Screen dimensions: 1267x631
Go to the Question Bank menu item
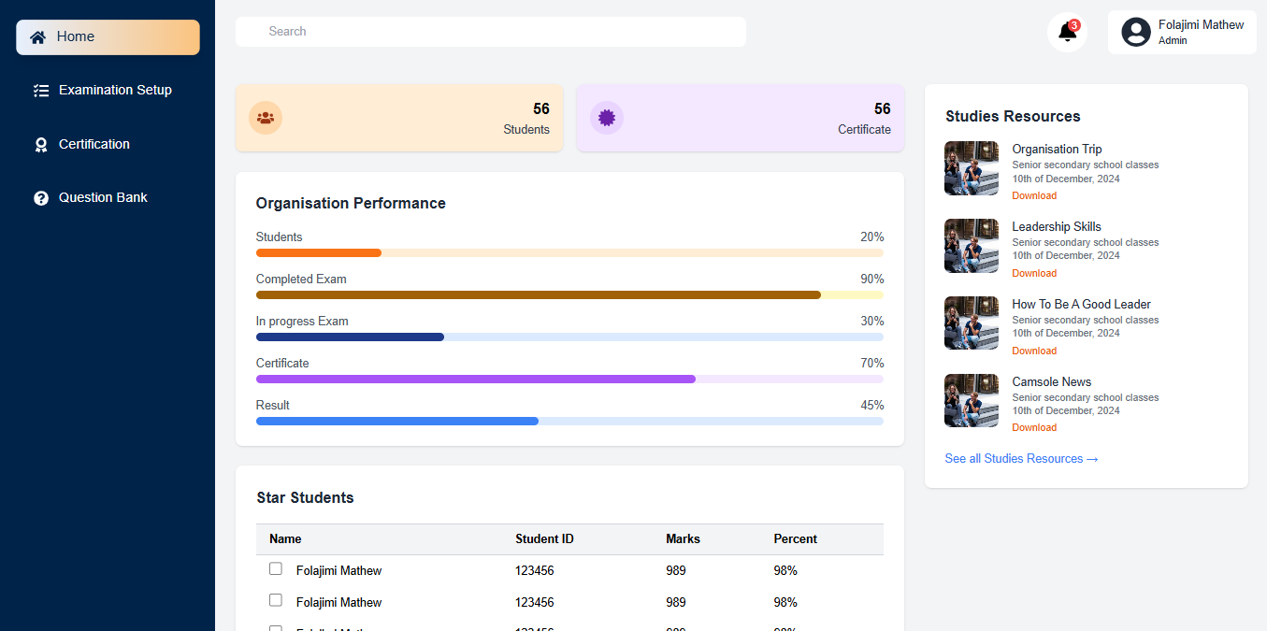coord(103,198)
